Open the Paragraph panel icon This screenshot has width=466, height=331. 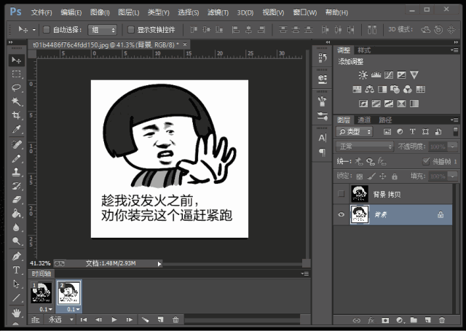[x=322, y=152]
